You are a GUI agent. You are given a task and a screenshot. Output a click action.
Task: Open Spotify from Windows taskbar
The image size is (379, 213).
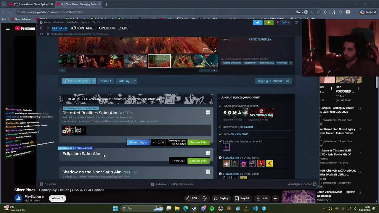tap(212, 209)
